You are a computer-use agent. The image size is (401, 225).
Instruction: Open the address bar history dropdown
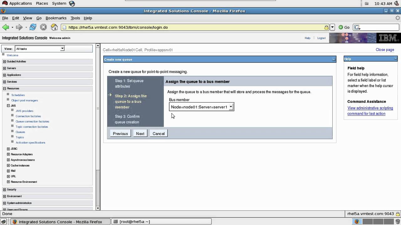tap(332, 27)
